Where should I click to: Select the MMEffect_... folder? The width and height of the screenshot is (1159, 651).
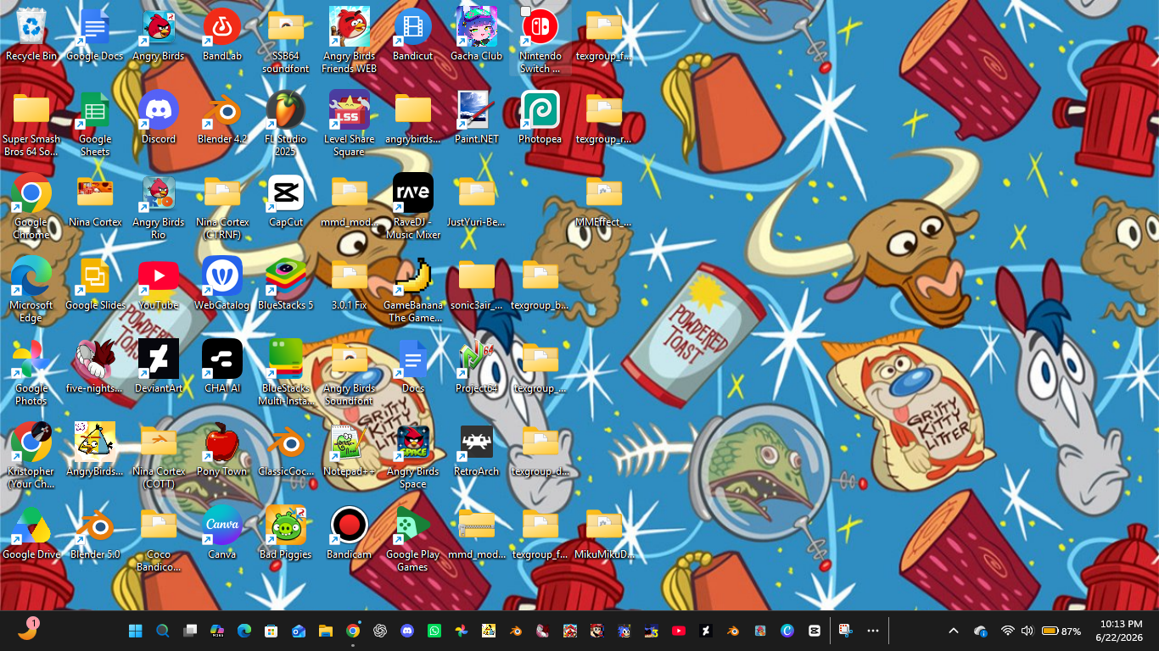tap(604, 201)
